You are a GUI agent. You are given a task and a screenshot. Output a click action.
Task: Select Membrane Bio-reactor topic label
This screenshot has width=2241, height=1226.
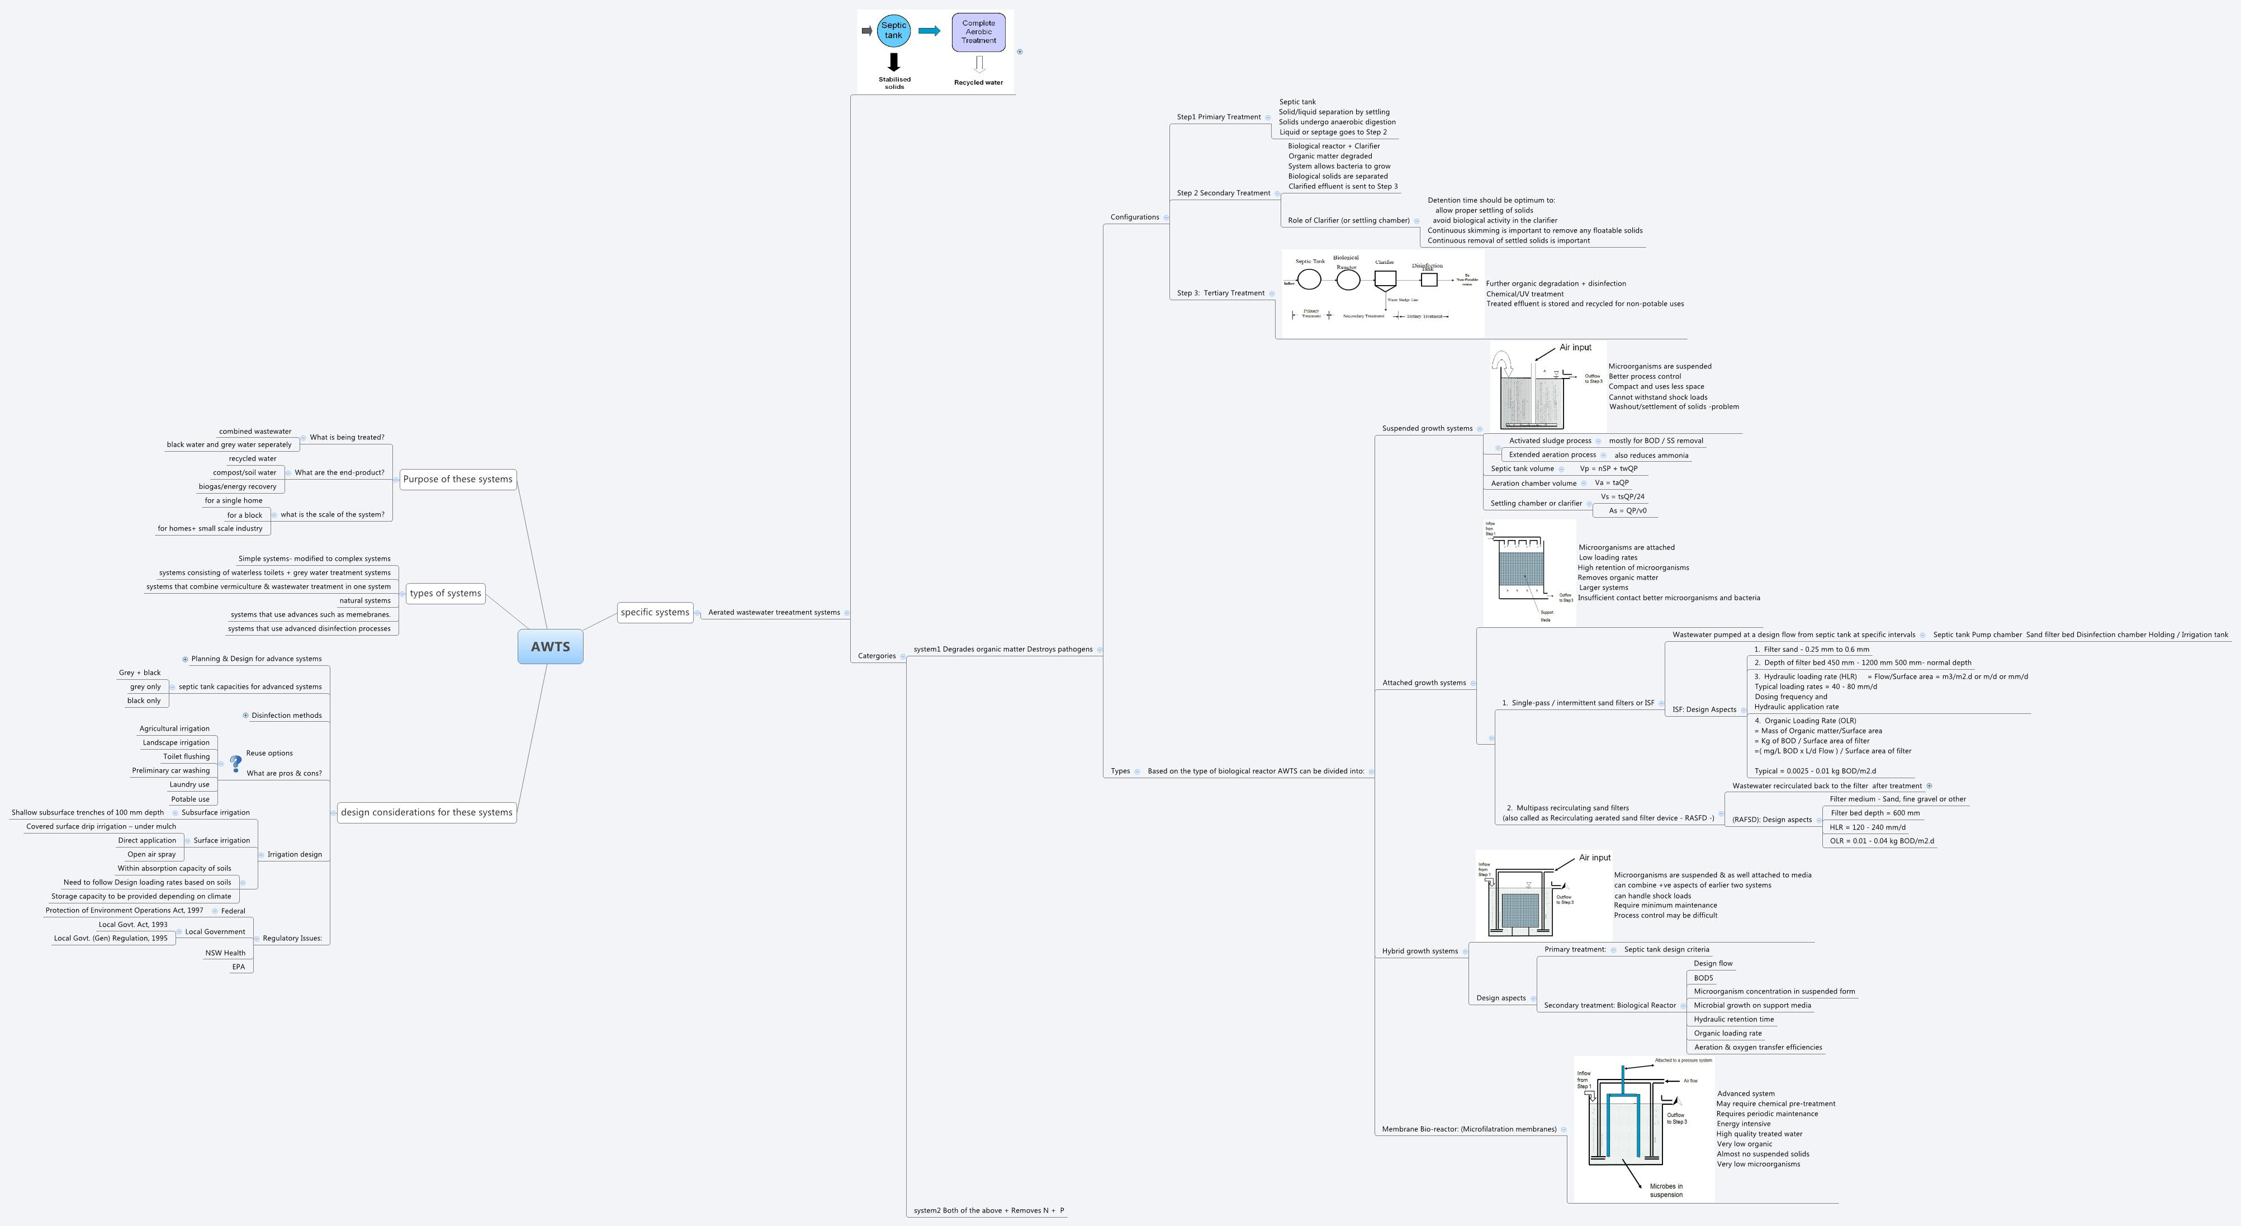tap(1468, 1129)
